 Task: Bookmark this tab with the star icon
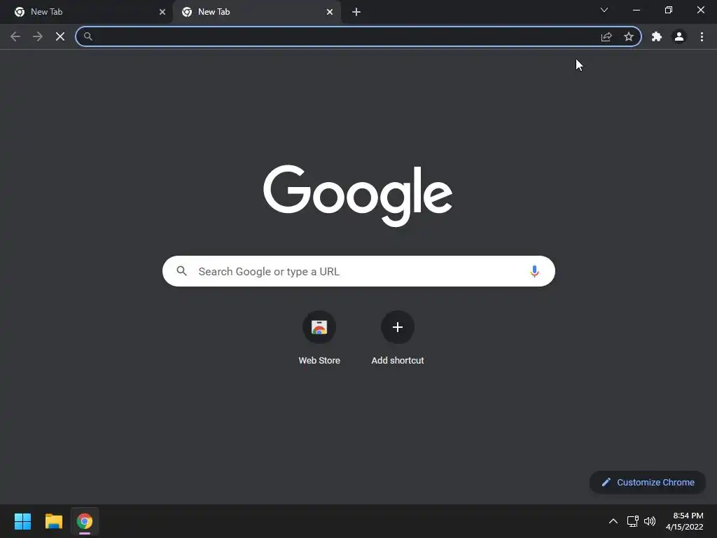[629, 36]
